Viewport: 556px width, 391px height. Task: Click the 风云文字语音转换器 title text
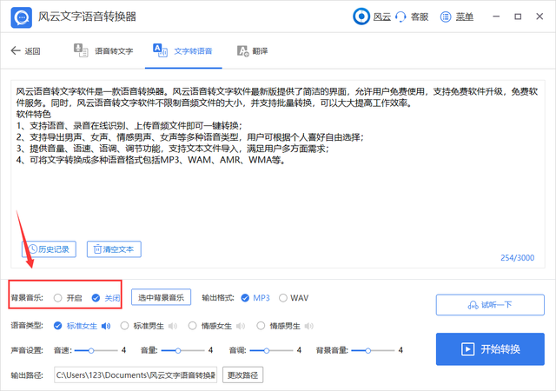pos(87,17)
